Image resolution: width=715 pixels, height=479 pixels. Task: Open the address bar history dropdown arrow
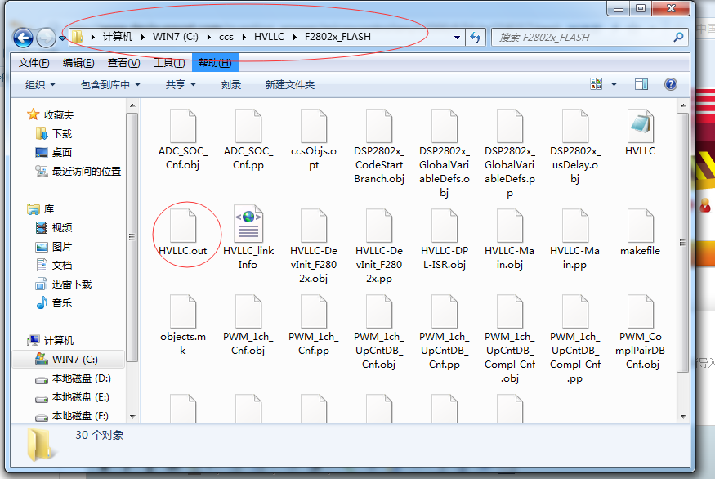pos(457,38)
